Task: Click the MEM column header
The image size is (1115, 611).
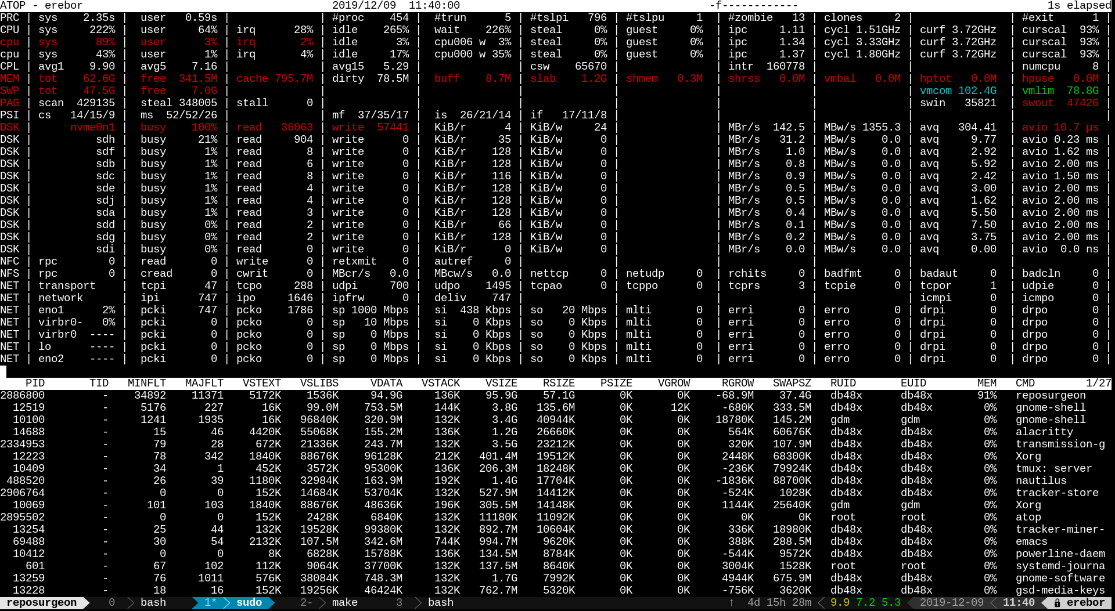Action: (987, 384)
